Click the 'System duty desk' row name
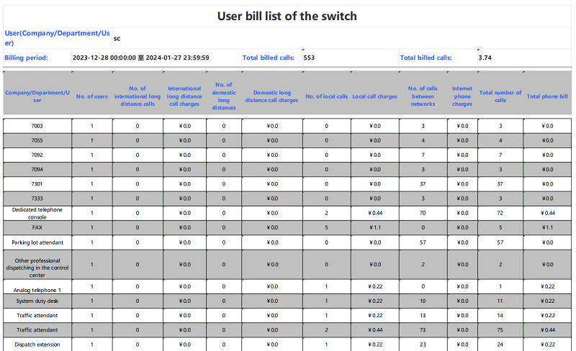 pyautogui.click(x=37, y=301)
